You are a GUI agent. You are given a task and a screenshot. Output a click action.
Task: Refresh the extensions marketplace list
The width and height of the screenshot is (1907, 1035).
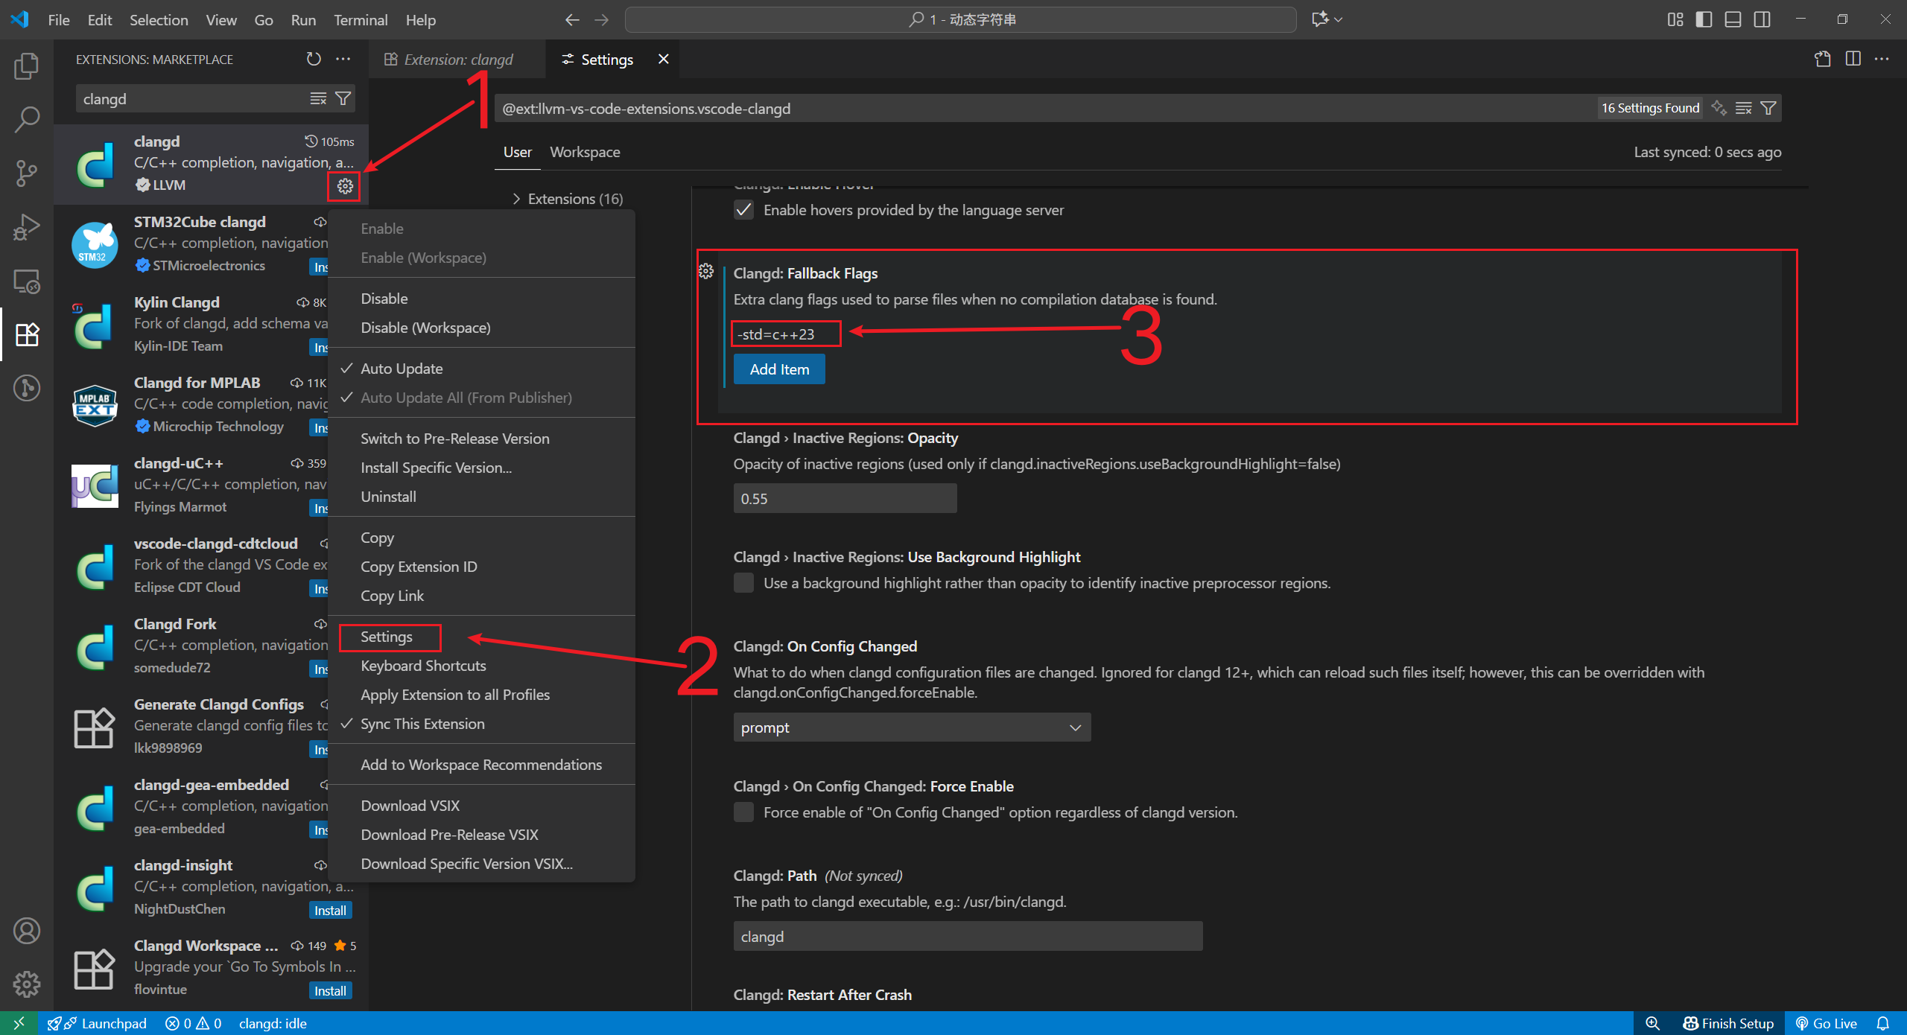314,59
